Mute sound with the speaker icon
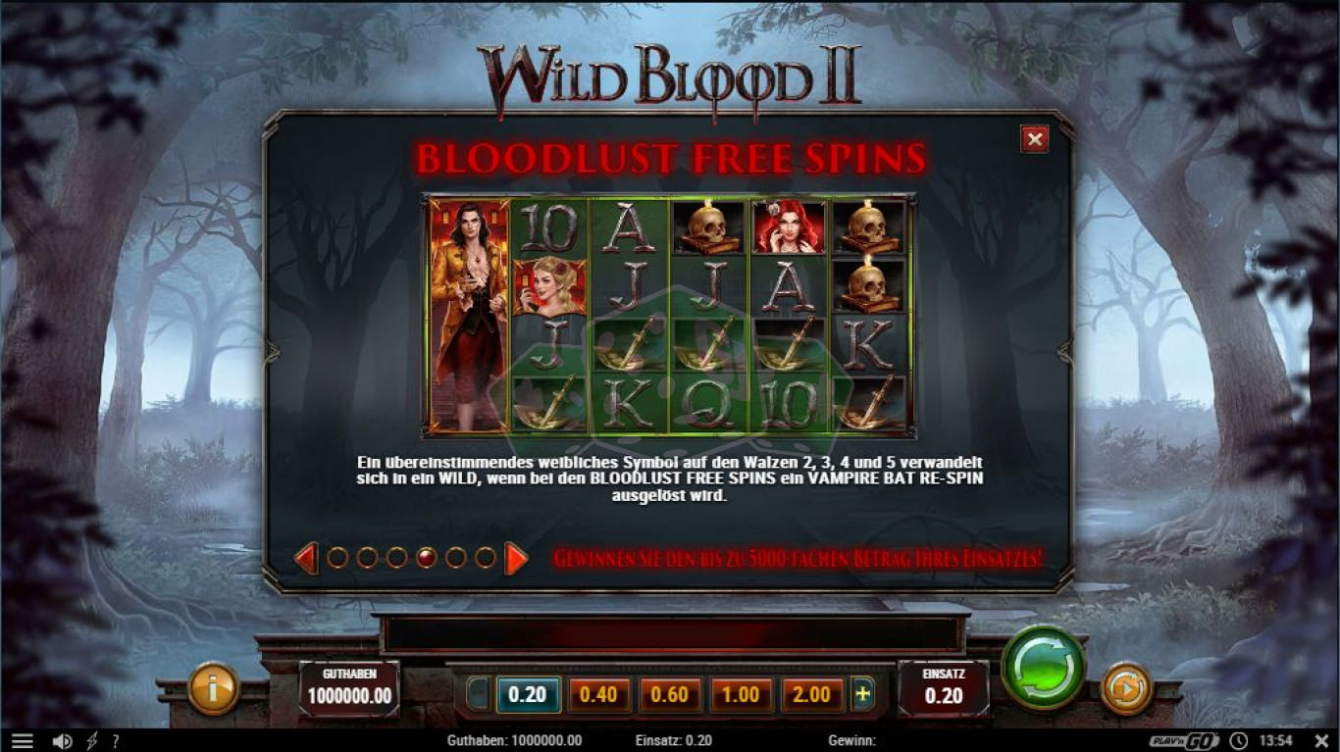 pos(62,741)
